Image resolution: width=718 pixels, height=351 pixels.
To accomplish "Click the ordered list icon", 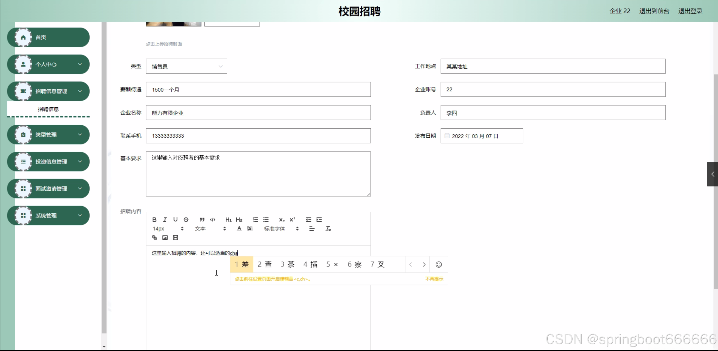I will click(255, 220).
